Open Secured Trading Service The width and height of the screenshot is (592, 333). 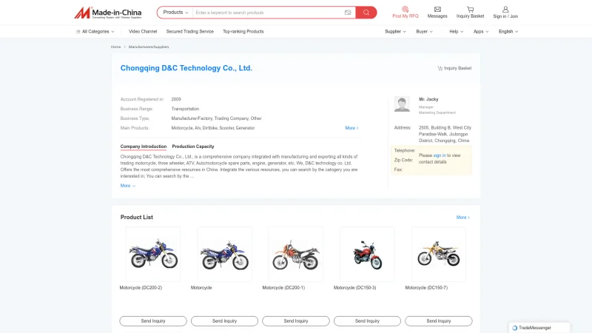pos(190,32)
